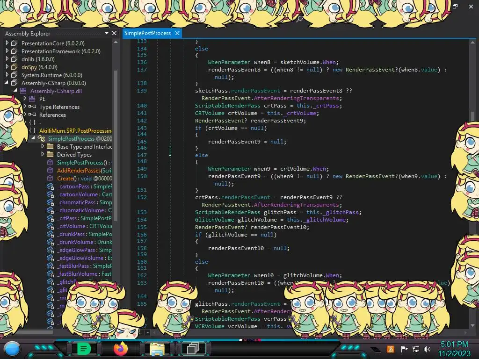Select the _drunkVolume field
The image size is (479, 359).
(84, 242)
